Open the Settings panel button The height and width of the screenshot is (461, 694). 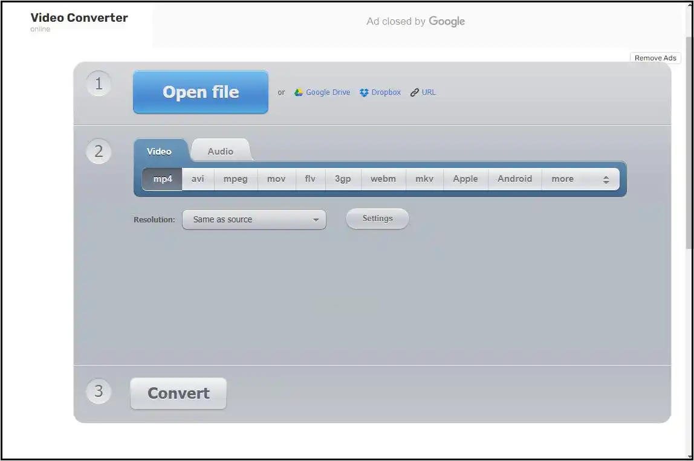pyautogui.click(x=378, y=219)
